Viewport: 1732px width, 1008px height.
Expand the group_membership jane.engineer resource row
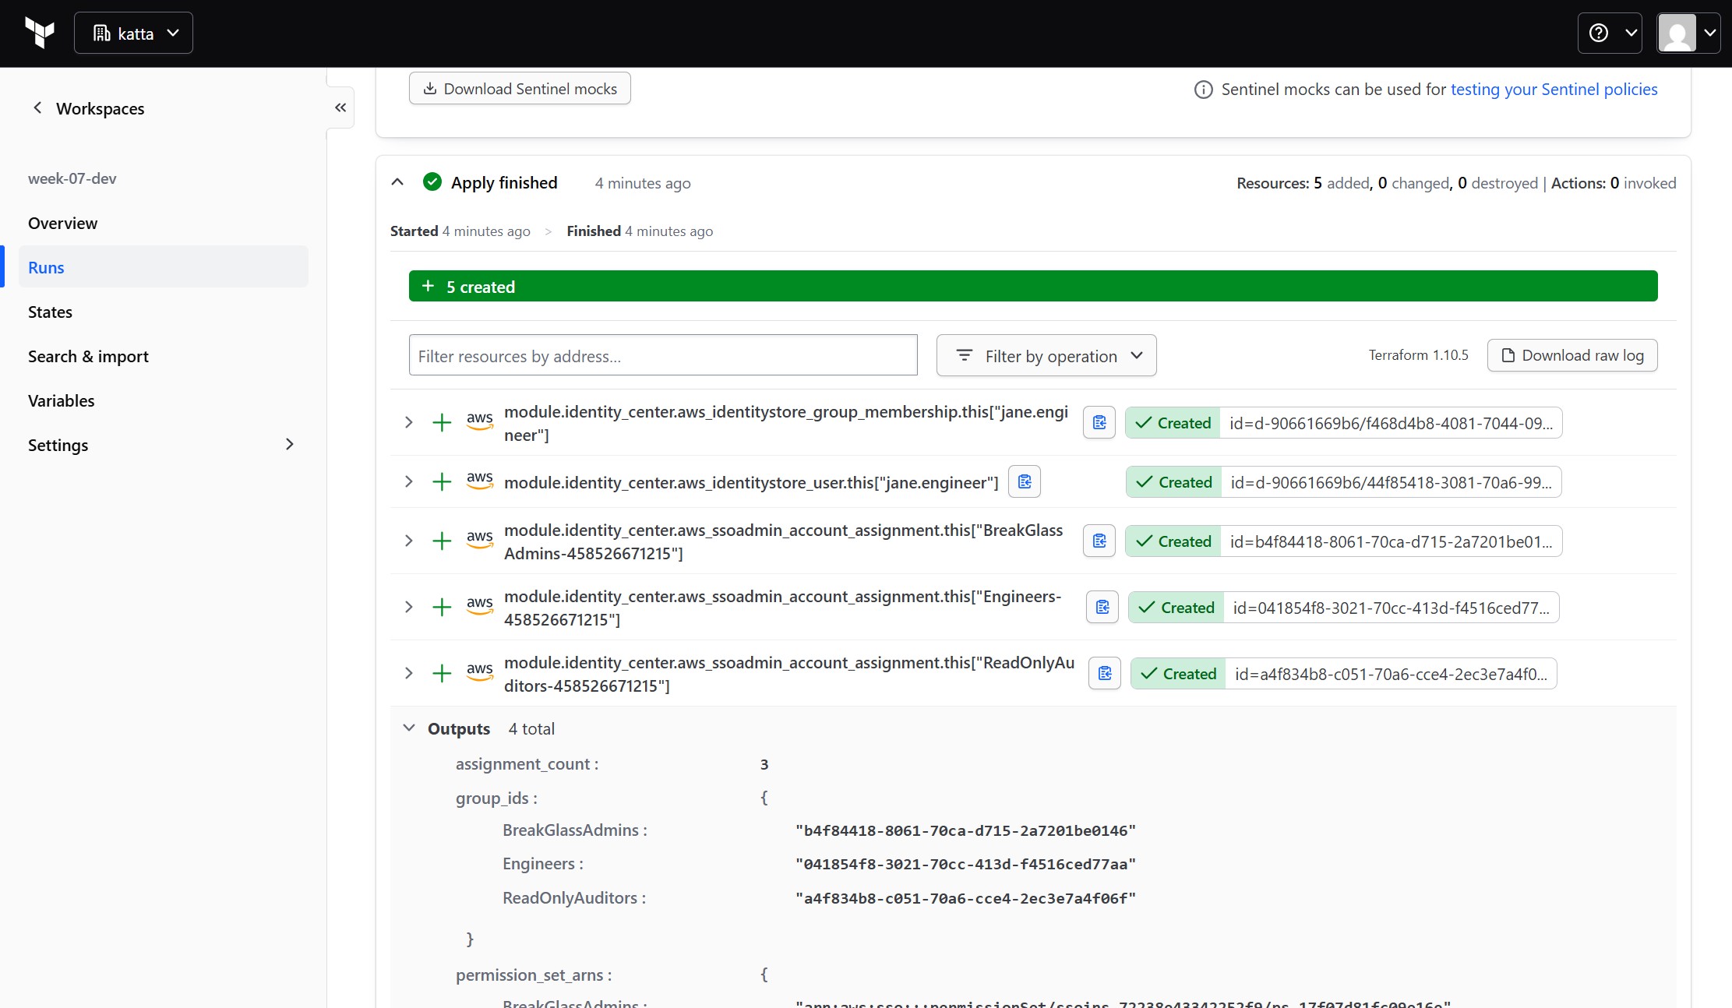pos(408,423)
